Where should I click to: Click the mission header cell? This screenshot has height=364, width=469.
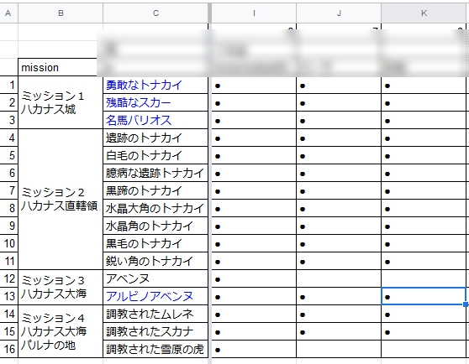click(57, 67)
